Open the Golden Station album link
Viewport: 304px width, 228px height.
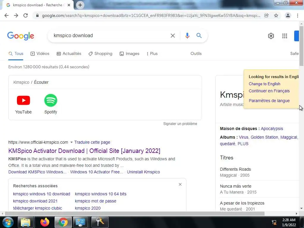(x=265, y=137)
